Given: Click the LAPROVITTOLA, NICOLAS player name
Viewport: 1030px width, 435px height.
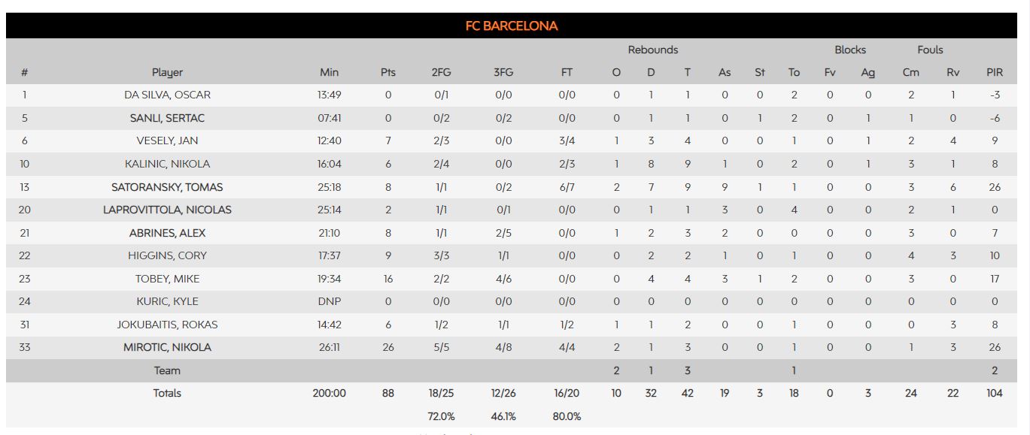Looking at the screenshot, I should click(x=167, y=210).
